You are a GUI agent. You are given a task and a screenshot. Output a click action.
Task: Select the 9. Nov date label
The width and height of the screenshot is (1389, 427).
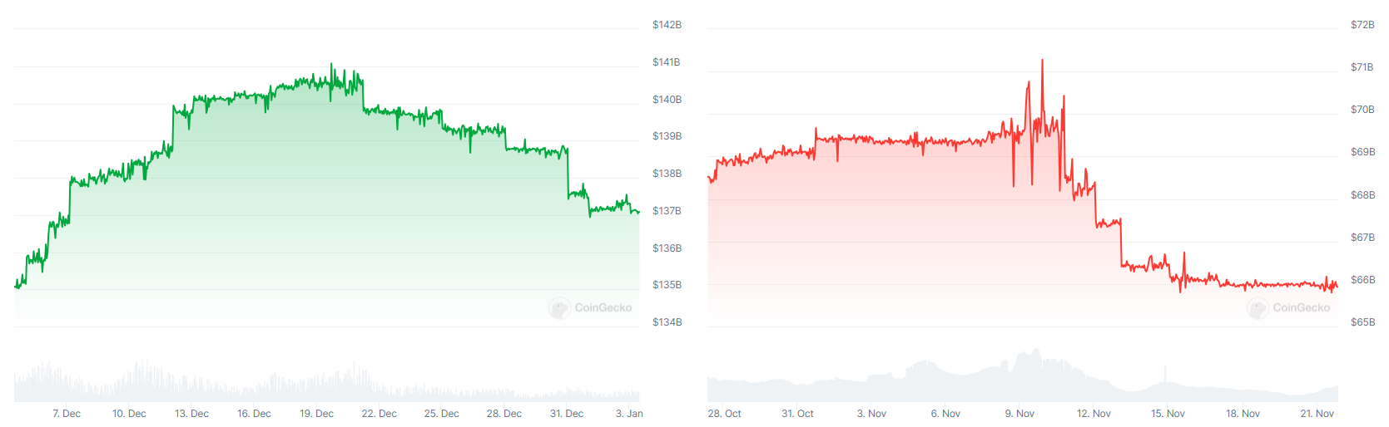click(1019, 414)
